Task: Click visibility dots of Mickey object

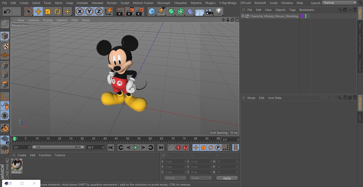Action: pos(306,16)
